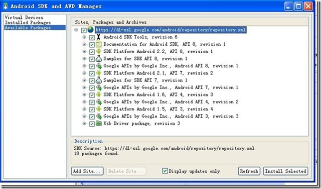Expand SDK Platform Android 2.2 node

click(84, 51)
